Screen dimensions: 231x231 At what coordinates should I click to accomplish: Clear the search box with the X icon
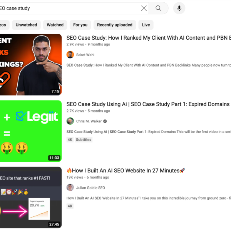(x=144, y=8)
